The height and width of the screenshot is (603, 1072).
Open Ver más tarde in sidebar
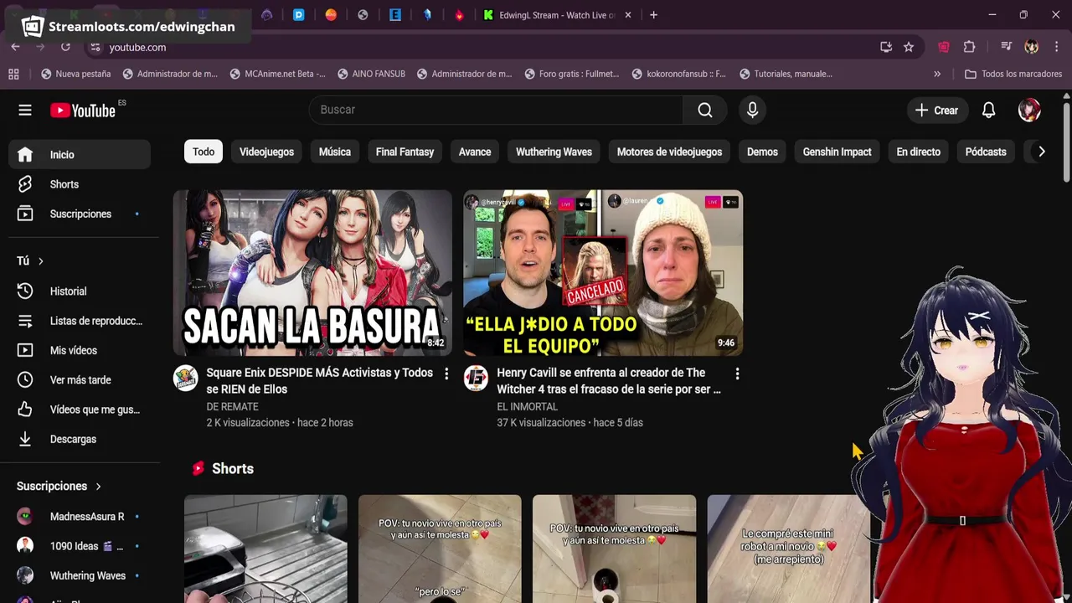pyautogui.click(x=80, y=379)
